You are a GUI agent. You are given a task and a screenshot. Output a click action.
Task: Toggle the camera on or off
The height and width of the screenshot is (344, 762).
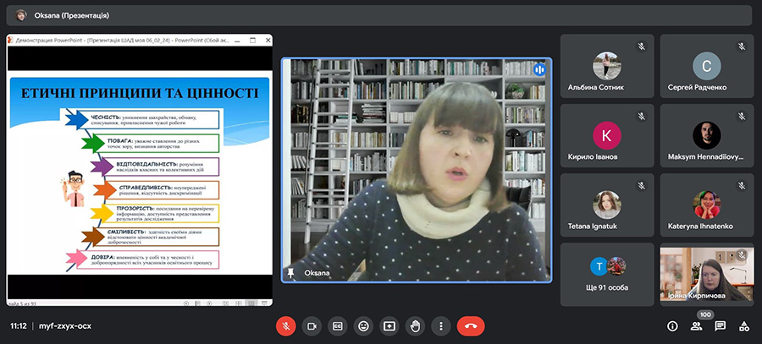point(312,325)
